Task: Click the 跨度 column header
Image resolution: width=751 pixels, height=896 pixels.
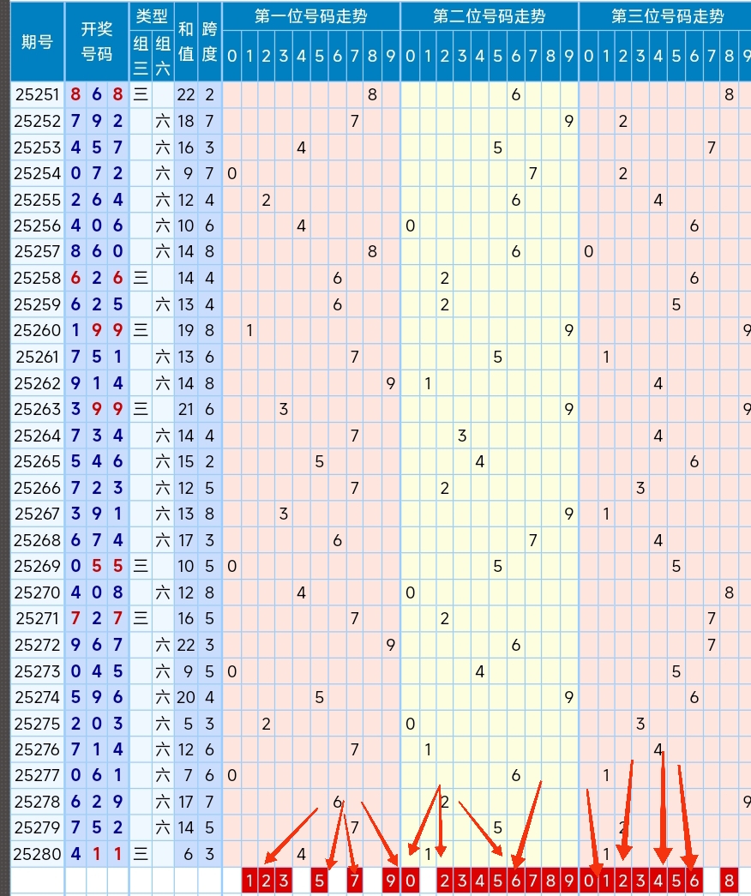Action: click(209, 42)
